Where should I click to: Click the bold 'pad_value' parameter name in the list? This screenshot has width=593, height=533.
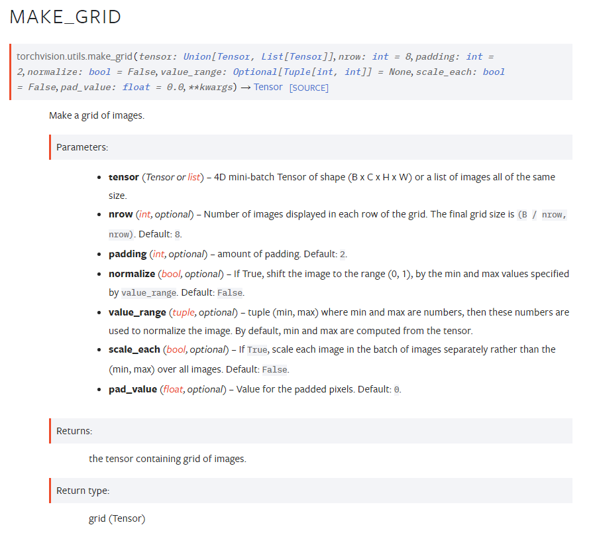point(133,389)
